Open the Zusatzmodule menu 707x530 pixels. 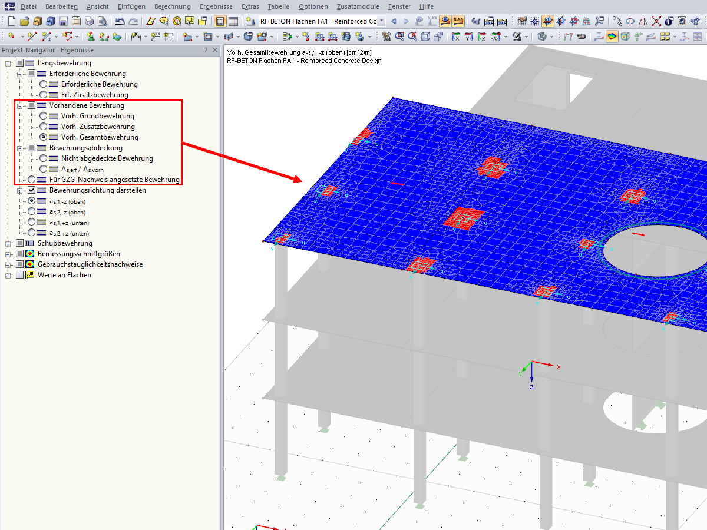coord(358,6)
